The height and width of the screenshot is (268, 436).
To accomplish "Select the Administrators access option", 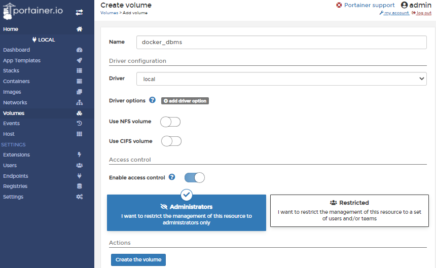I will click(x=186, y=213).
